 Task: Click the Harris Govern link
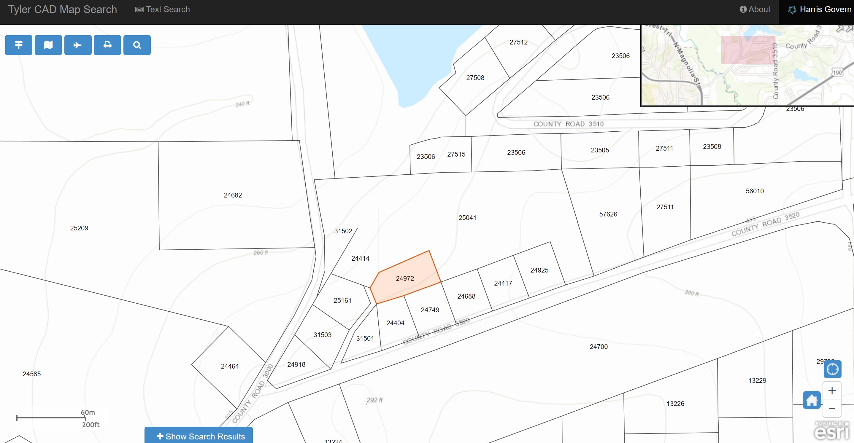820,9
